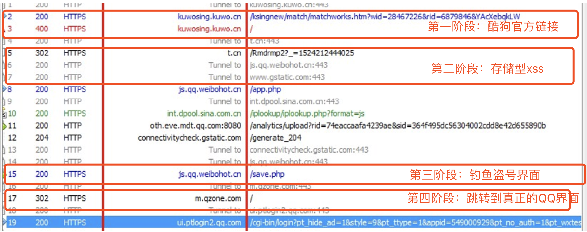The height and width of the screenshot is (232, 587).
Task: Click the Tunnel to host cell of session 6
Action: coord(225,65)
